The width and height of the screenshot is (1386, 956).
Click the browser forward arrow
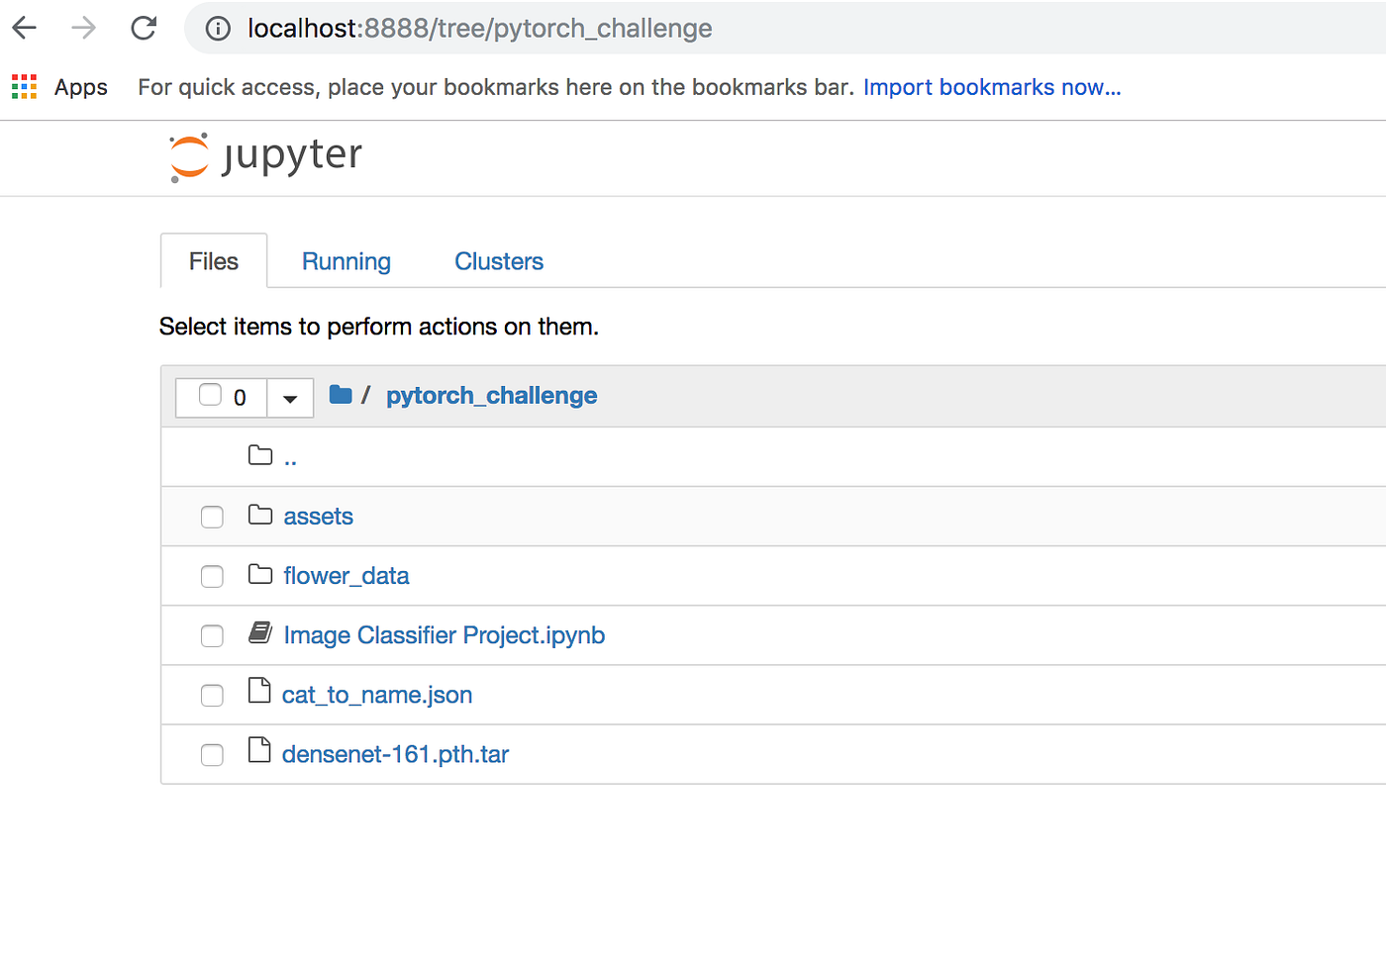coord(84,28)
